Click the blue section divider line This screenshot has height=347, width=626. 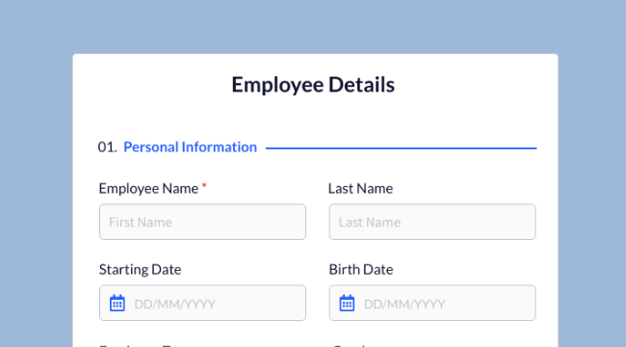point(402,148)
